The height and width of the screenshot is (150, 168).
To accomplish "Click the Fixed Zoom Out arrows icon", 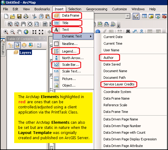I will click(41, 32).
